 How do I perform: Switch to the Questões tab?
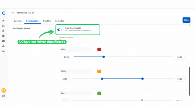(18, 21)
